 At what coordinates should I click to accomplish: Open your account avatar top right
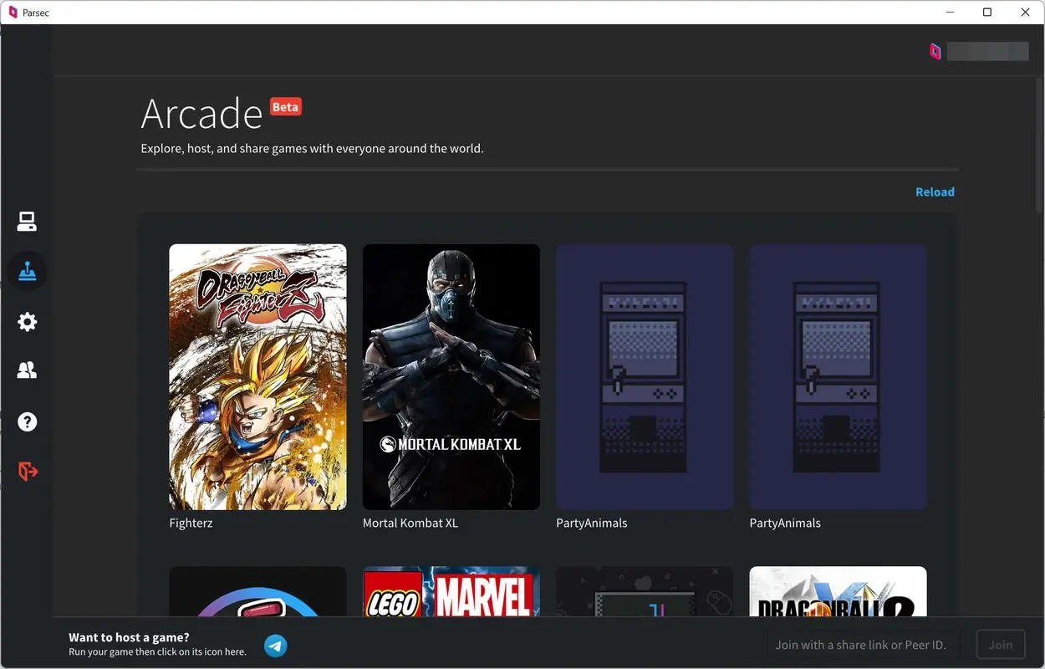point(936,51)
